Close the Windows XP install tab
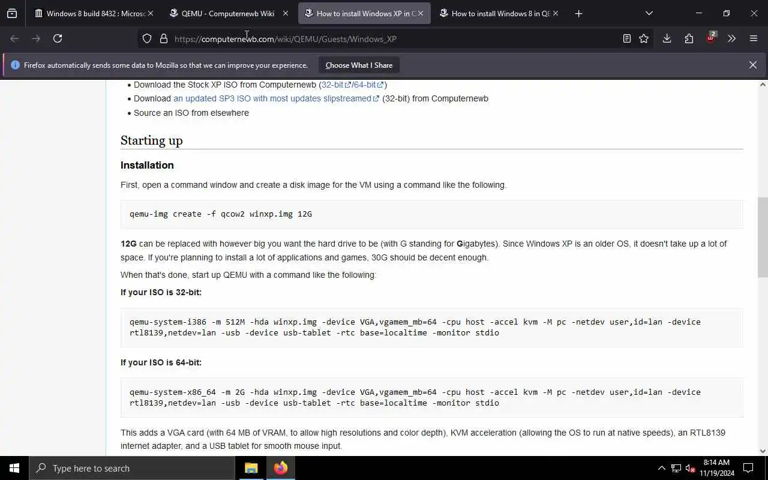 pyautogui.click(x=420, y=13)
